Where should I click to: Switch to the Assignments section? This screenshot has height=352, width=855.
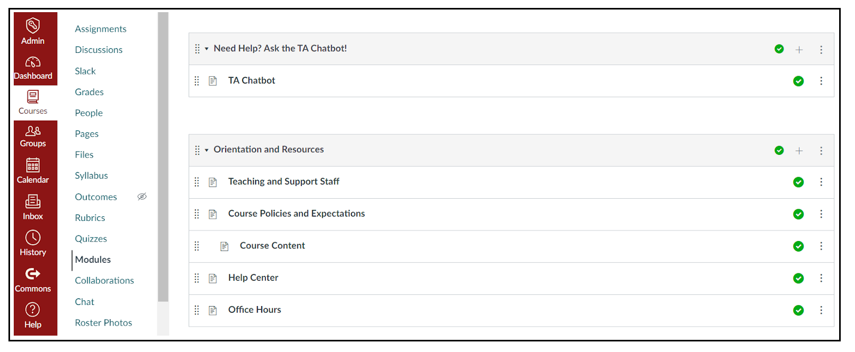(x=100, y=29)
